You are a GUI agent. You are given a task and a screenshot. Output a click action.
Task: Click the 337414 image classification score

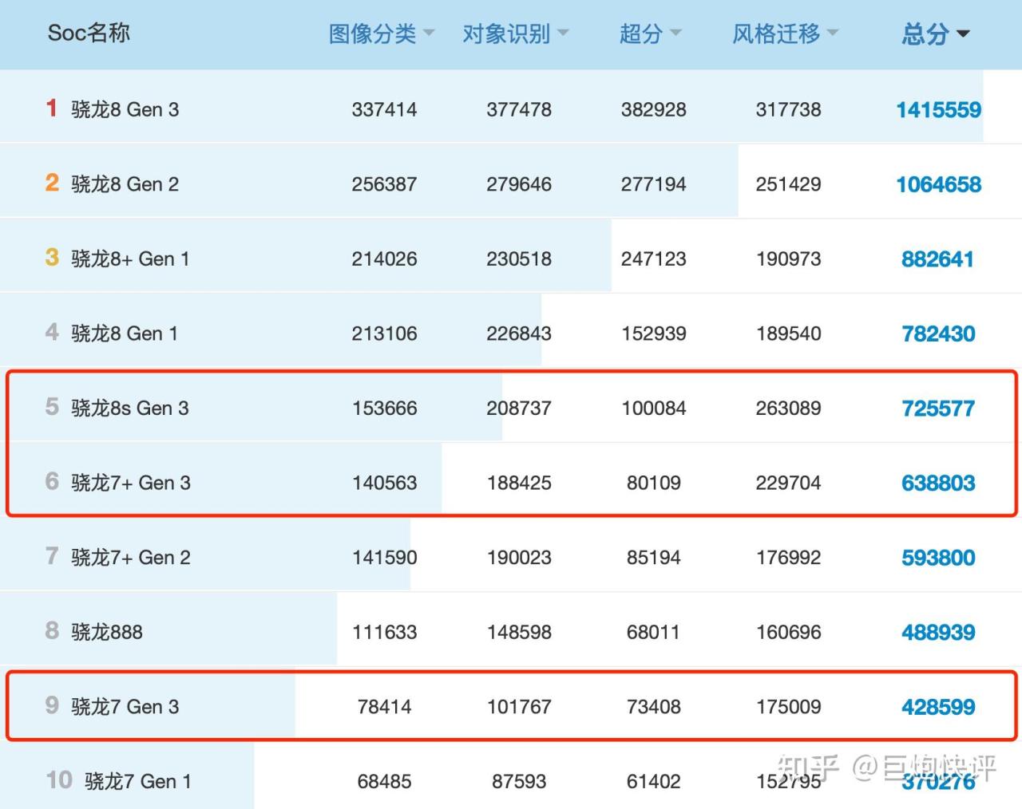(x=384, y=109)
